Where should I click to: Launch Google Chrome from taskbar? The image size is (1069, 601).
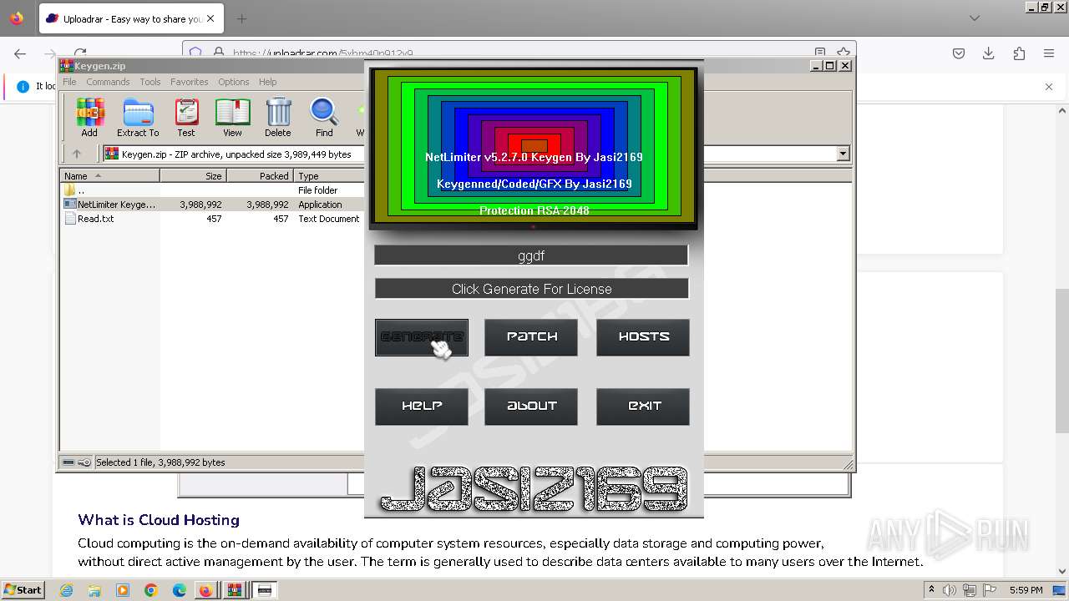(x=151, y=590)
